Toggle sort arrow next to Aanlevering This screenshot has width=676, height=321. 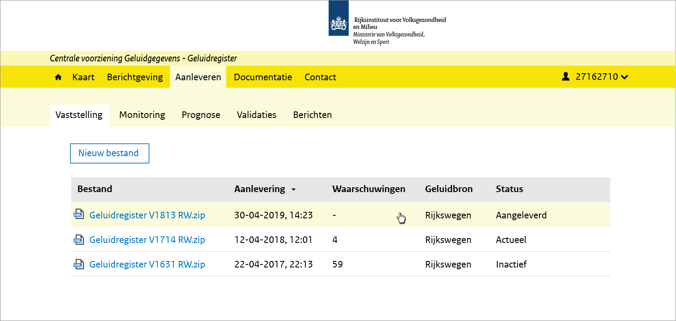click(x=294, y=189)
